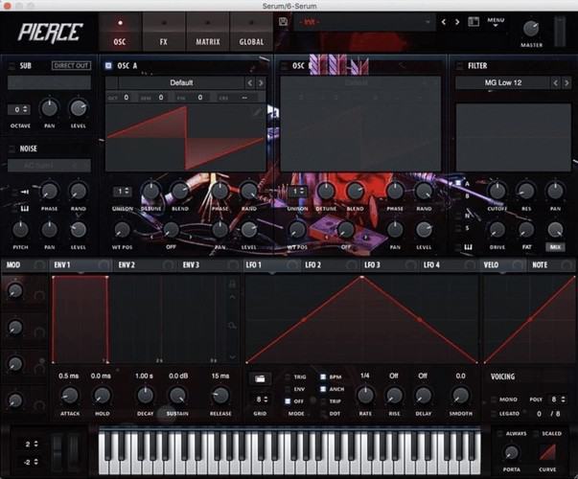Click the envelope zoom magnifier icon
This screenshot has width=578, height=479.
(x=232, y=326)
